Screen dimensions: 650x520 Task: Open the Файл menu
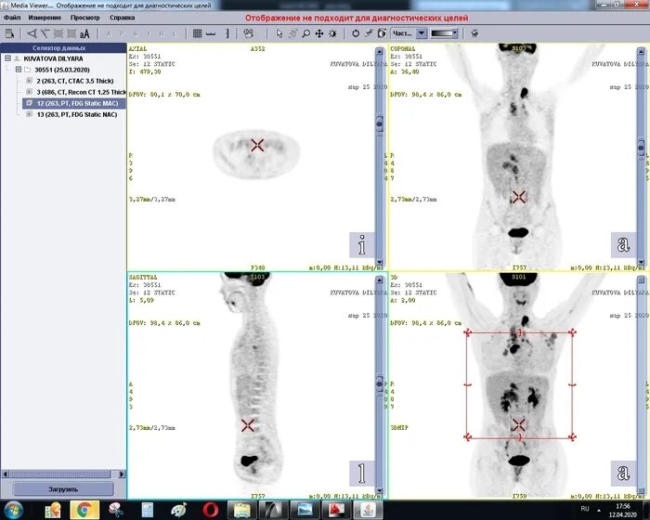pos(12,18)
